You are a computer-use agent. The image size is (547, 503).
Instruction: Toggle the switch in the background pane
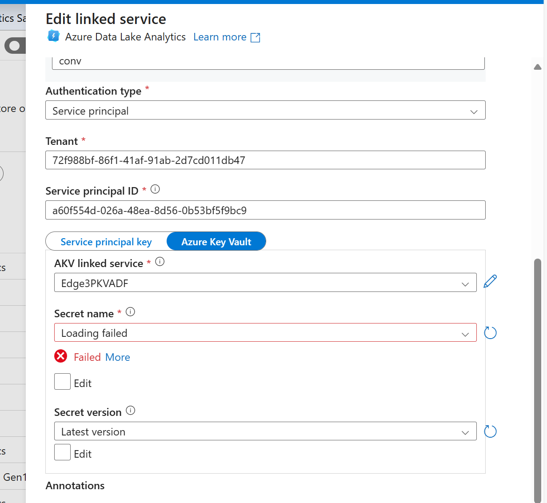point(15,45)
